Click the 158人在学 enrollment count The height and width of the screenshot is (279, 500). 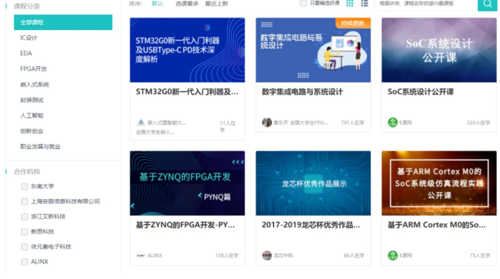coord(227,256)
